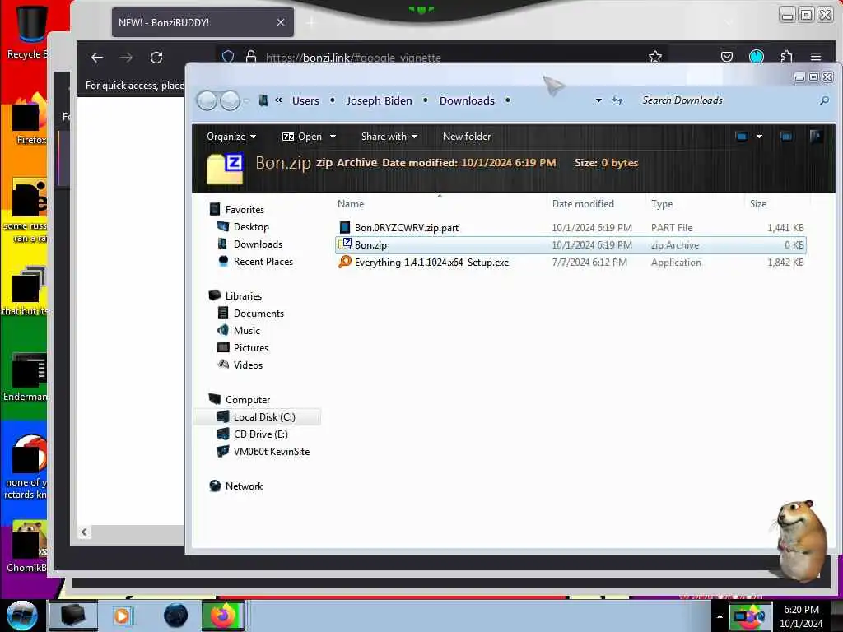
Task: Open CD Drive (E:)
Action: click(261, 434)
